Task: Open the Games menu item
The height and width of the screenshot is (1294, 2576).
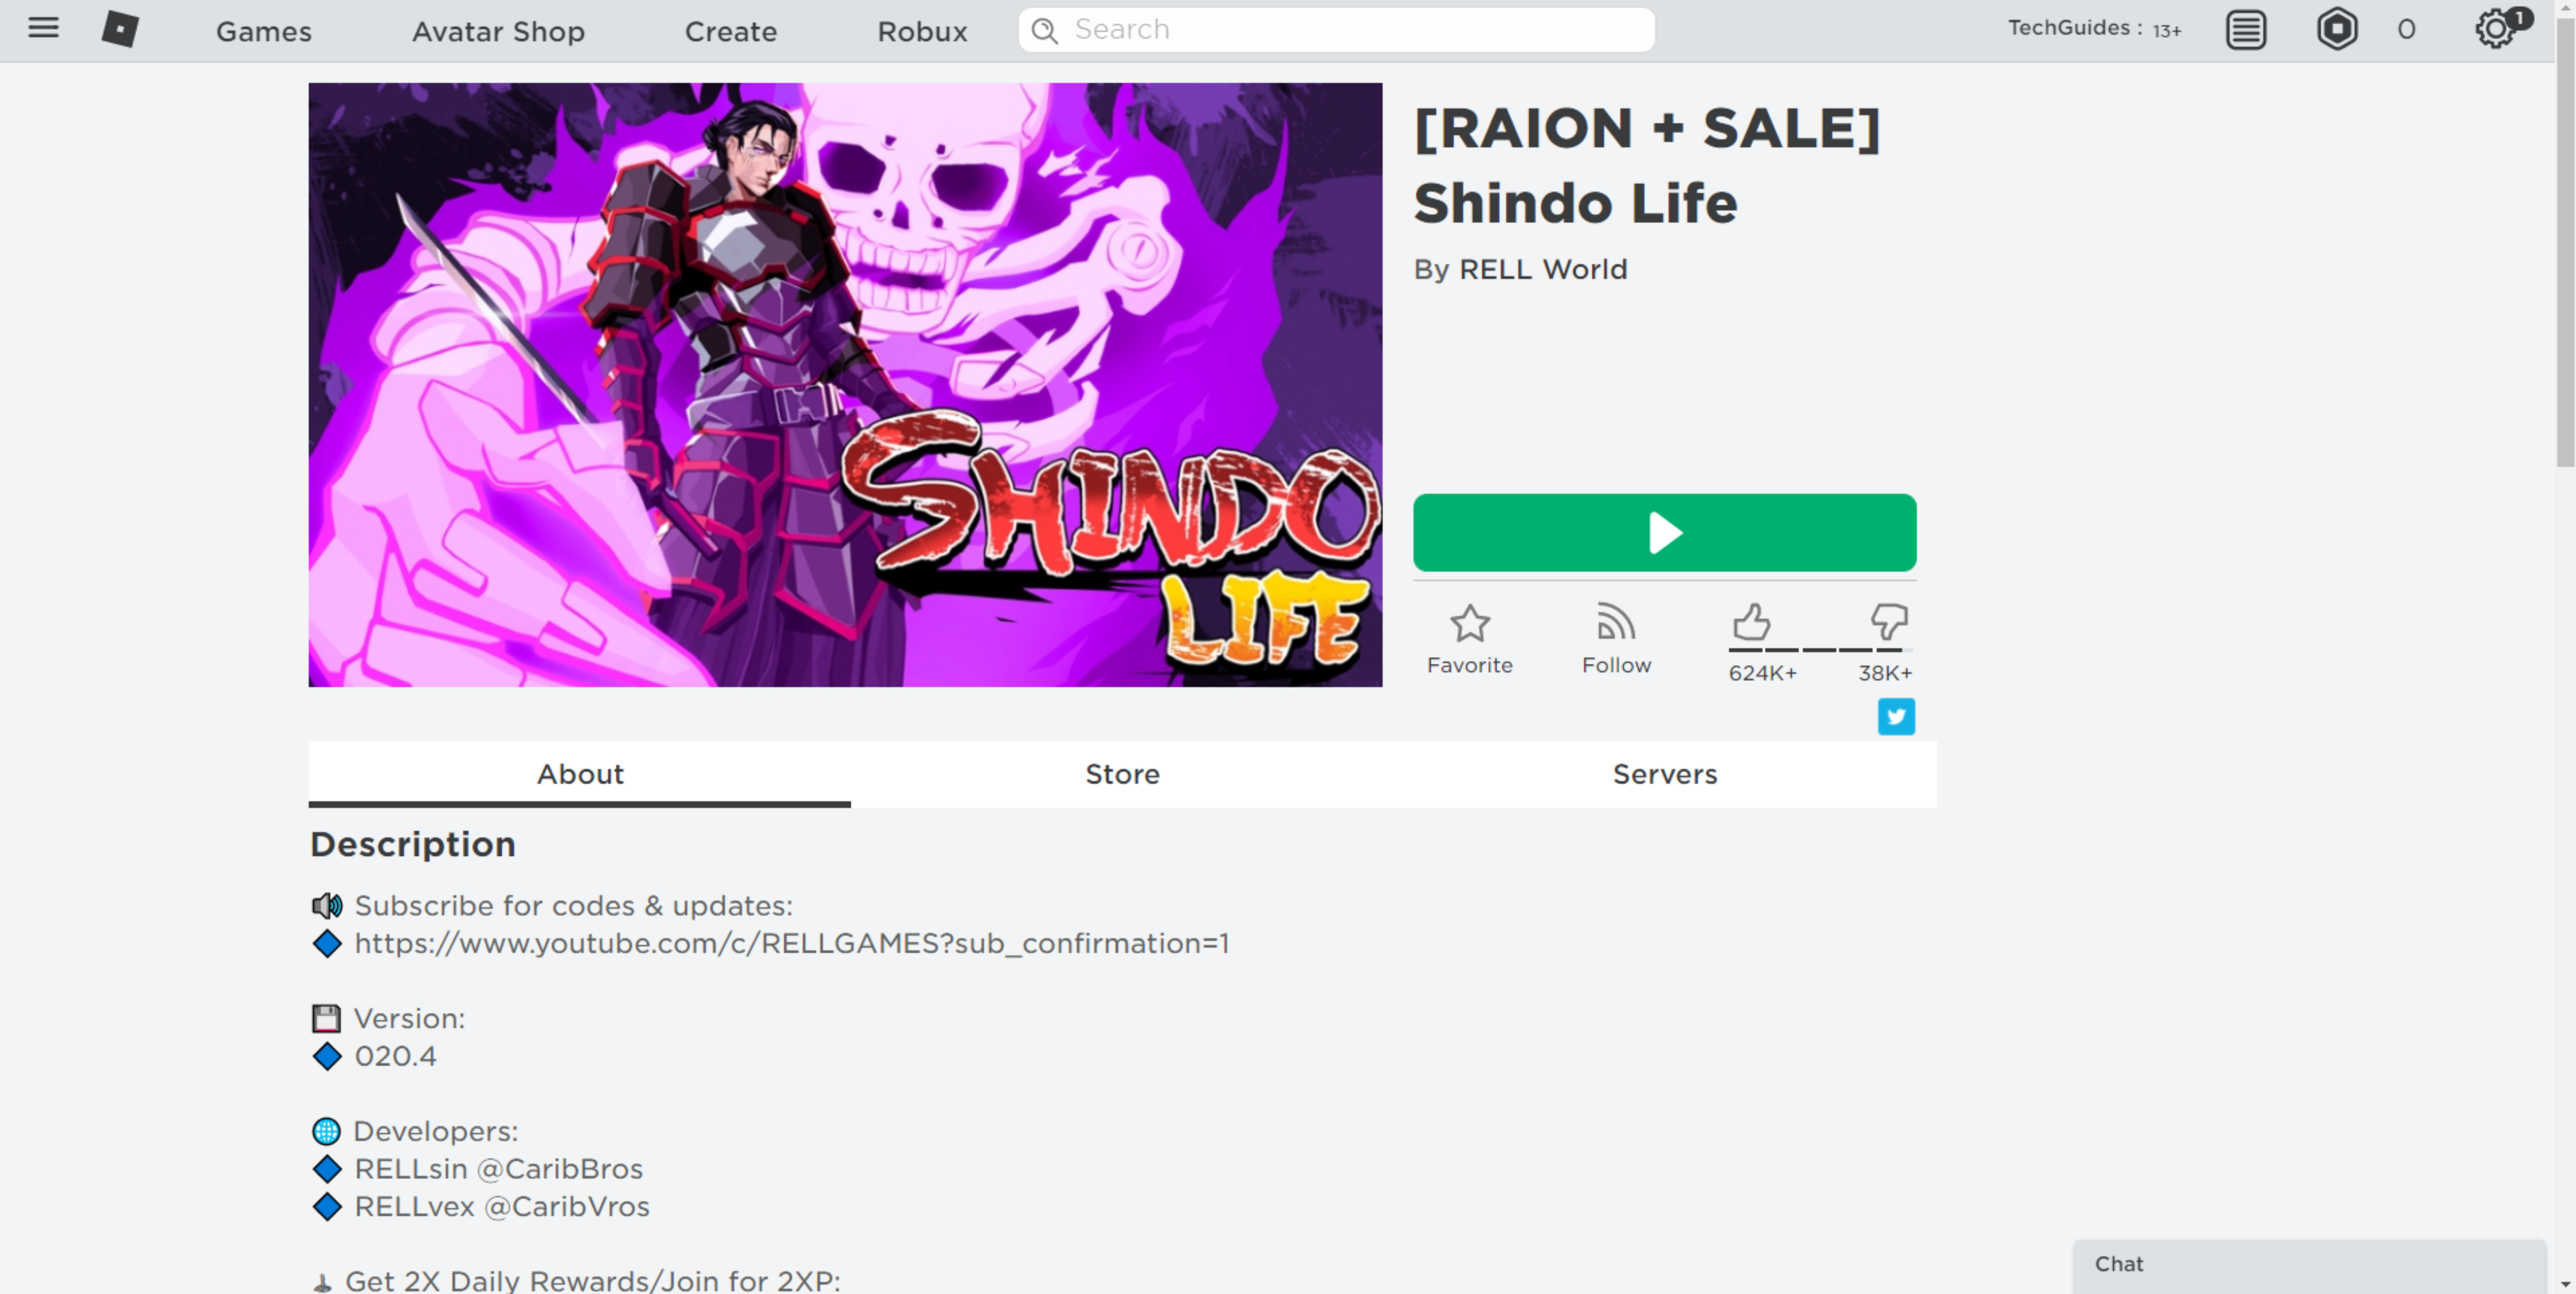Action: pos(264,31)
